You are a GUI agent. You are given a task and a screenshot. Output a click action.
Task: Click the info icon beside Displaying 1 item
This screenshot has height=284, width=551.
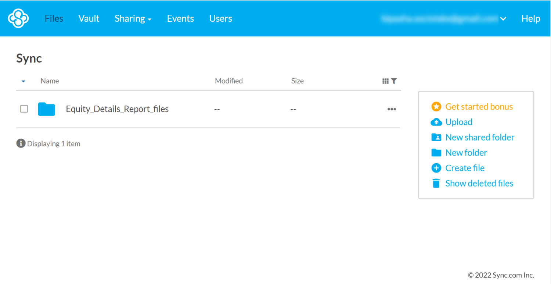21,143
